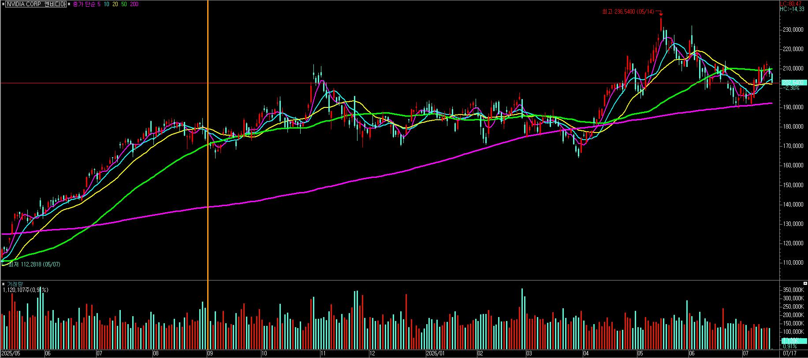Close the volume panel with small x
The width and height of the screenshot is (808, 358).
(805, 283)
